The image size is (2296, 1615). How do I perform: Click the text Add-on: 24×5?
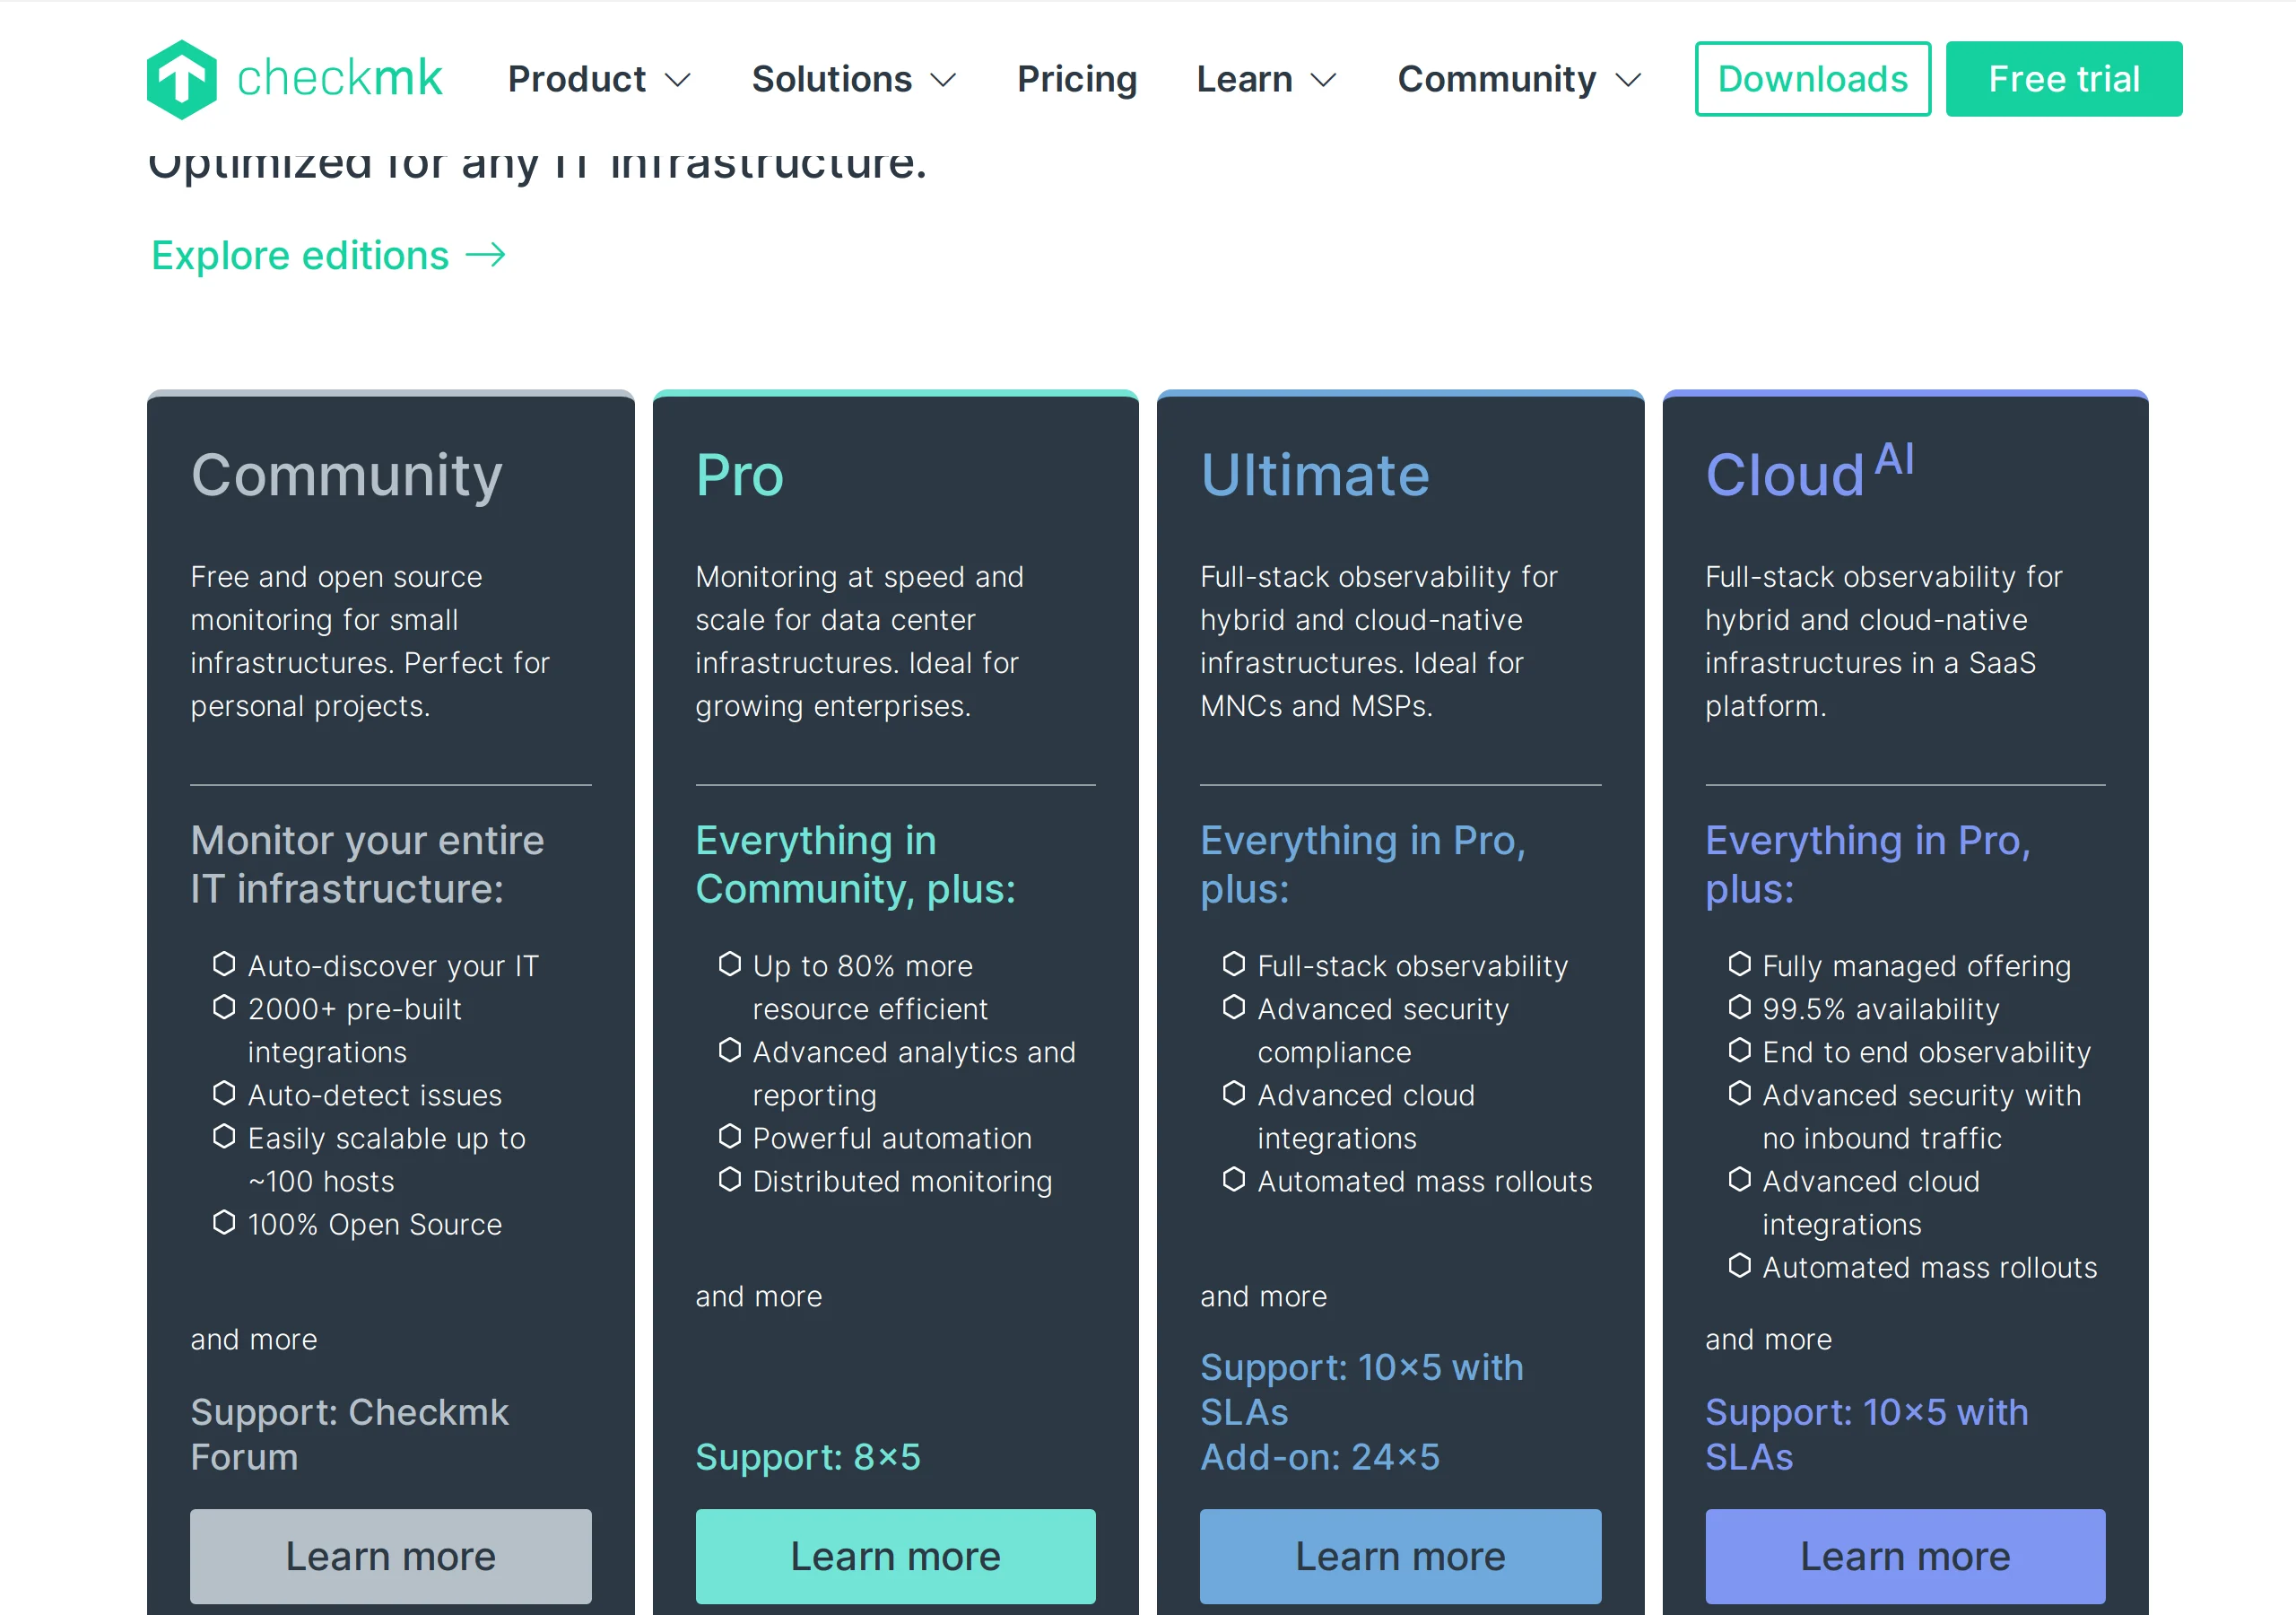pos(1320,1457)
